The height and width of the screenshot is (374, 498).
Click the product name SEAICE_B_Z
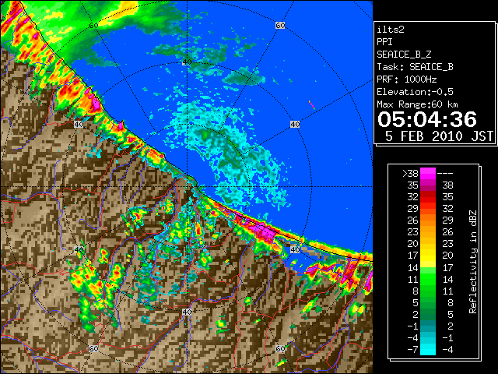click(x=404, y=55)
